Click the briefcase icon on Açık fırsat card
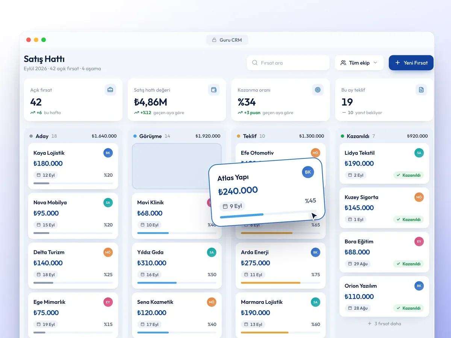Image resolution: width=451 pixels, height=338 pixels. pos(110,90)
